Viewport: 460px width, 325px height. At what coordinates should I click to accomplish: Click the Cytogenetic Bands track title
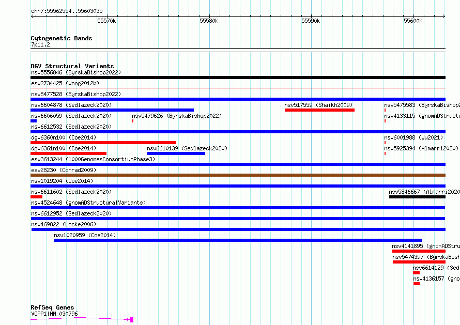[62, 38]
